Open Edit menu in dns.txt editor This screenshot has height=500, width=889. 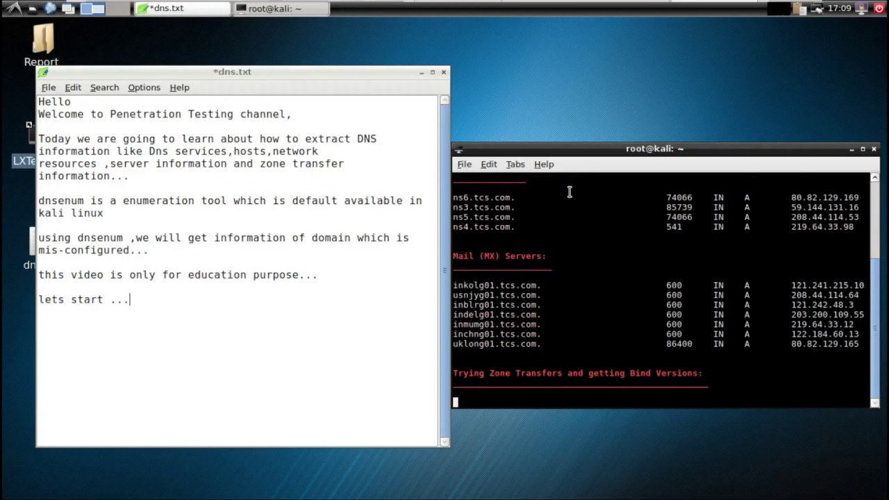[x=73, y=87]
